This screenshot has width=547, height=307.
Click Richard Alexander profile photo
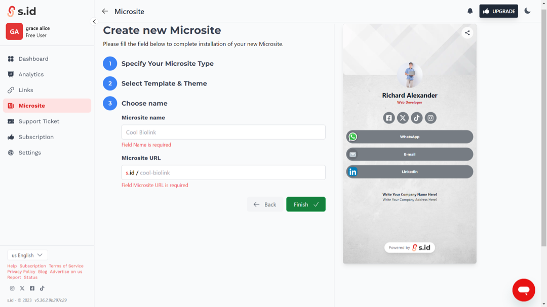[x=410, y=74]
